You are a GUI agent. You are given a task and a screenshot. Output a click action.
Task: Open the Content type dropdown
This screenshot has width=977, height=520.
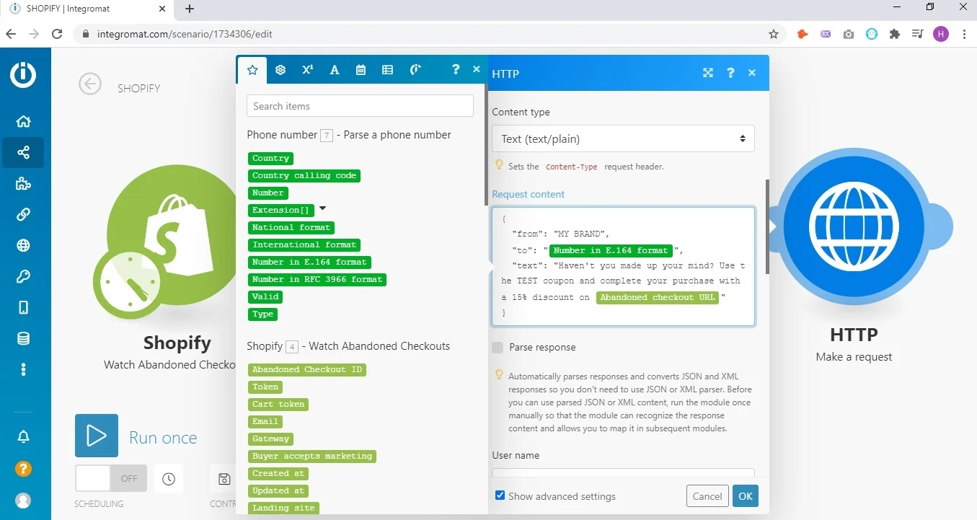pos(623,138)
